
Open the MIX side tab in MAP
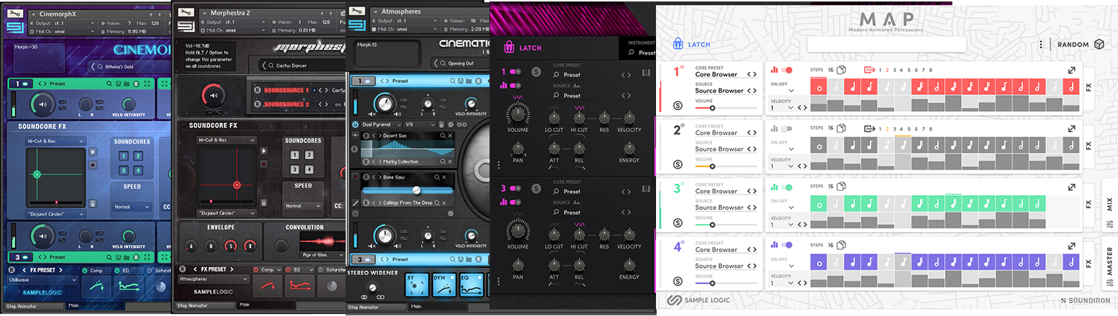pos(1110,204)
